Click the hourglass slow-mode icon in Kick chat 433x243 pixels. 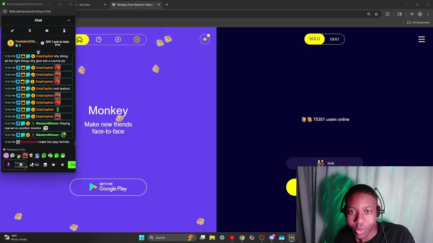(64, 31)
